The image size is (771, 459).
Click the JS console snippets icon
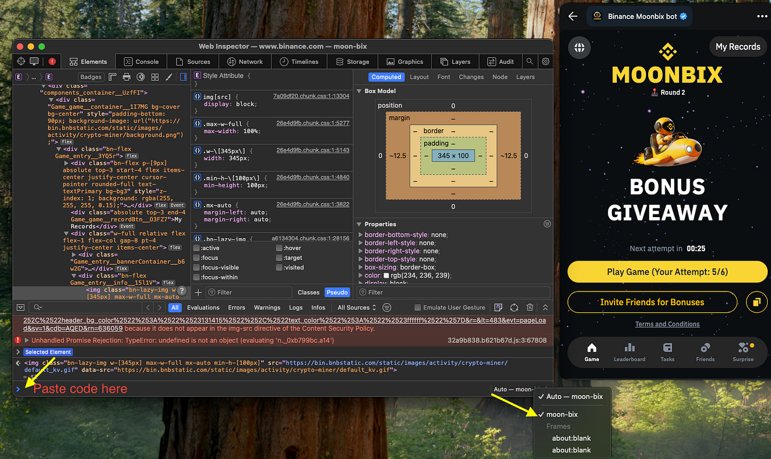(498, 307)
